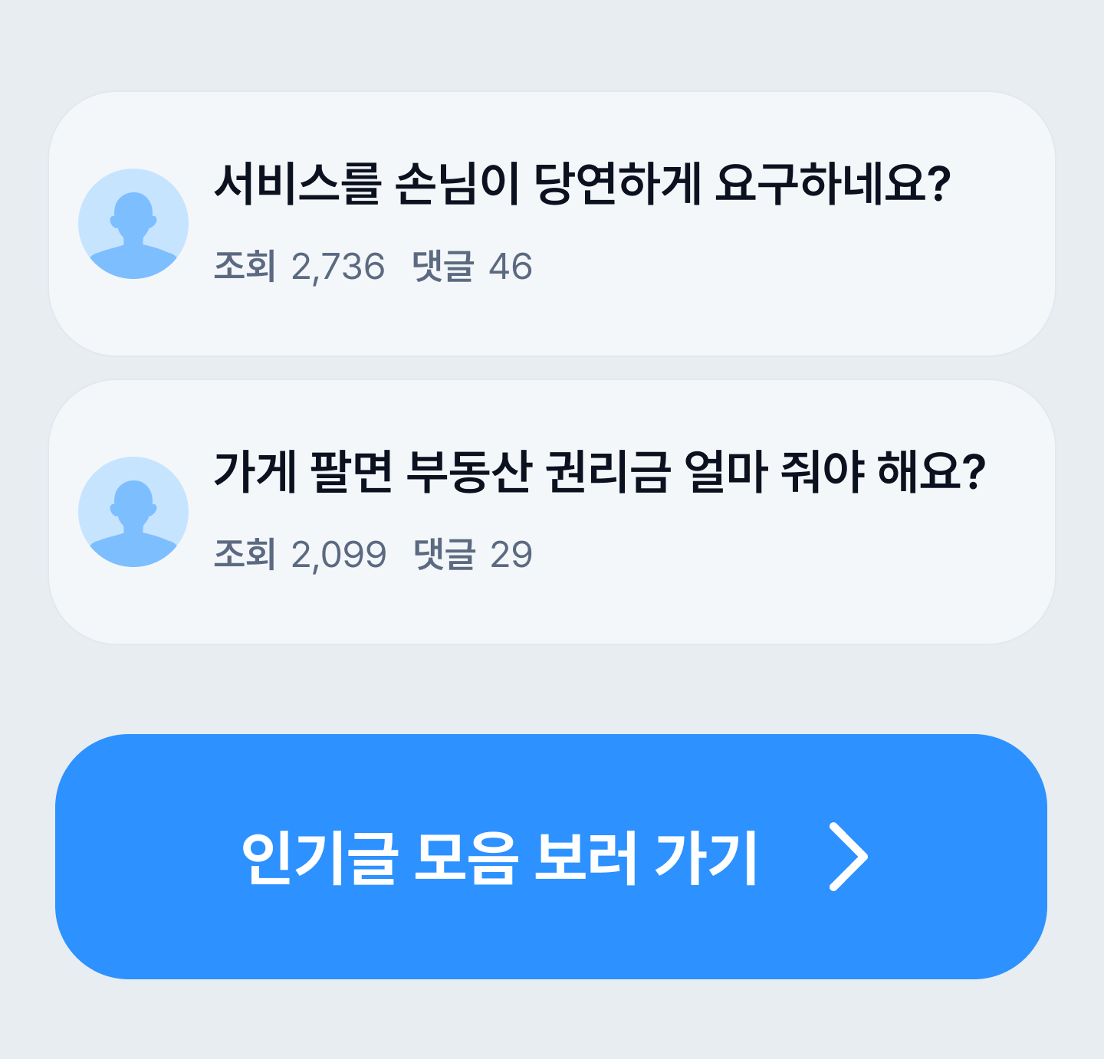This screenshot has height=1059, width=1104.
Task: Click the profile avatar on the 권리금 post
Action: click(x=133, y=512)
